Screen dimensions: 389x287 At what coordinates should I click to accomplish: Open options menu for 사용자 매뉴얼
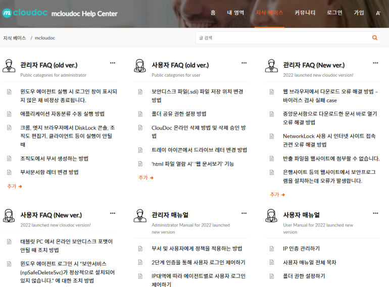tap(375, 213)
